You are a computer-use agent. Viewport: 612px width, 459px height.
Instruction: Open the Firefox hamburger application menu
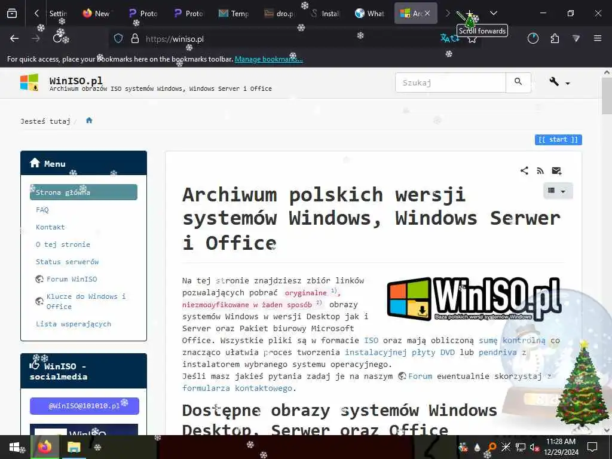[x=598, y=38]
